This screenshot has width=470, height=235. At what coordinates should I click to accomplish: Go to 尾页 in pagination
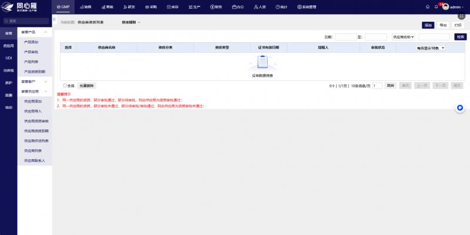[457, 86]
